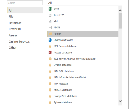
Task: Click the SQL Server Analysis Services cube icon
Action: [50, 59]
